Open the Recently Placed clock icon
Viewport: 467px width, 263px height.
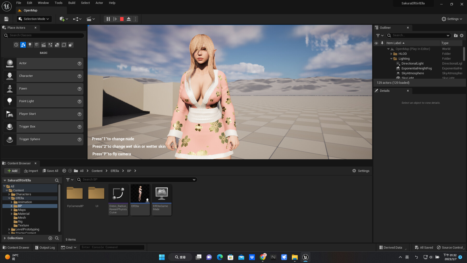click(x=16, y=45)
